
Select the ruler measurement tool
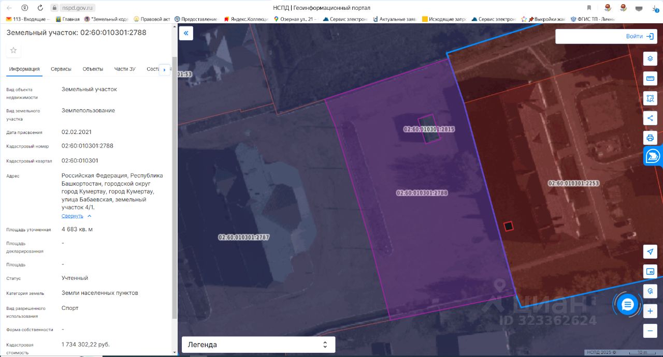650,78
